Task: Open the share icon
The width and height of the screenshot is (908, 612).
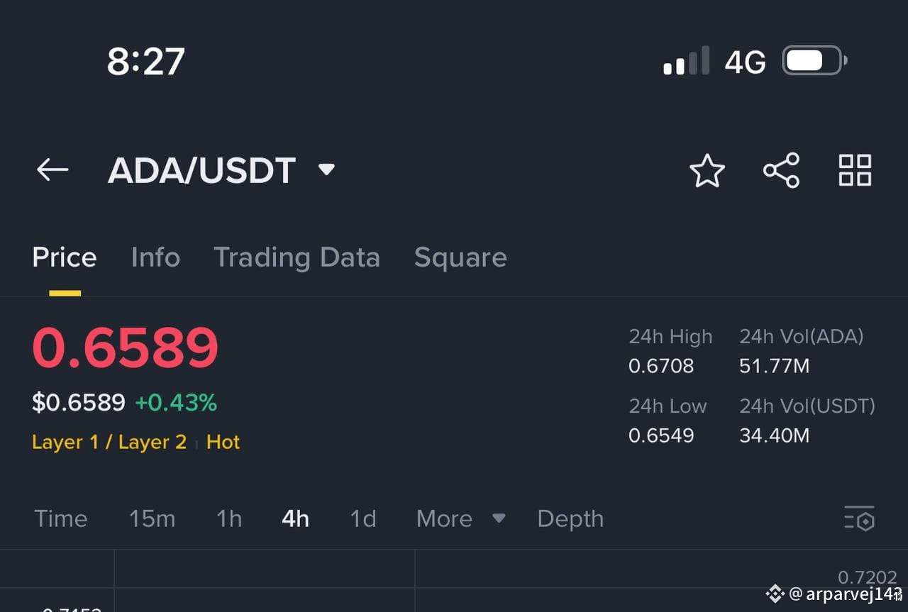Action: (781, 170)
